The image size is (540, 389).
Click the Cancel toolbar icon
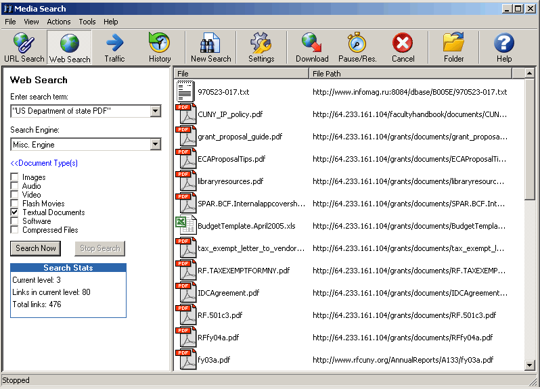(x=403, y=47)
